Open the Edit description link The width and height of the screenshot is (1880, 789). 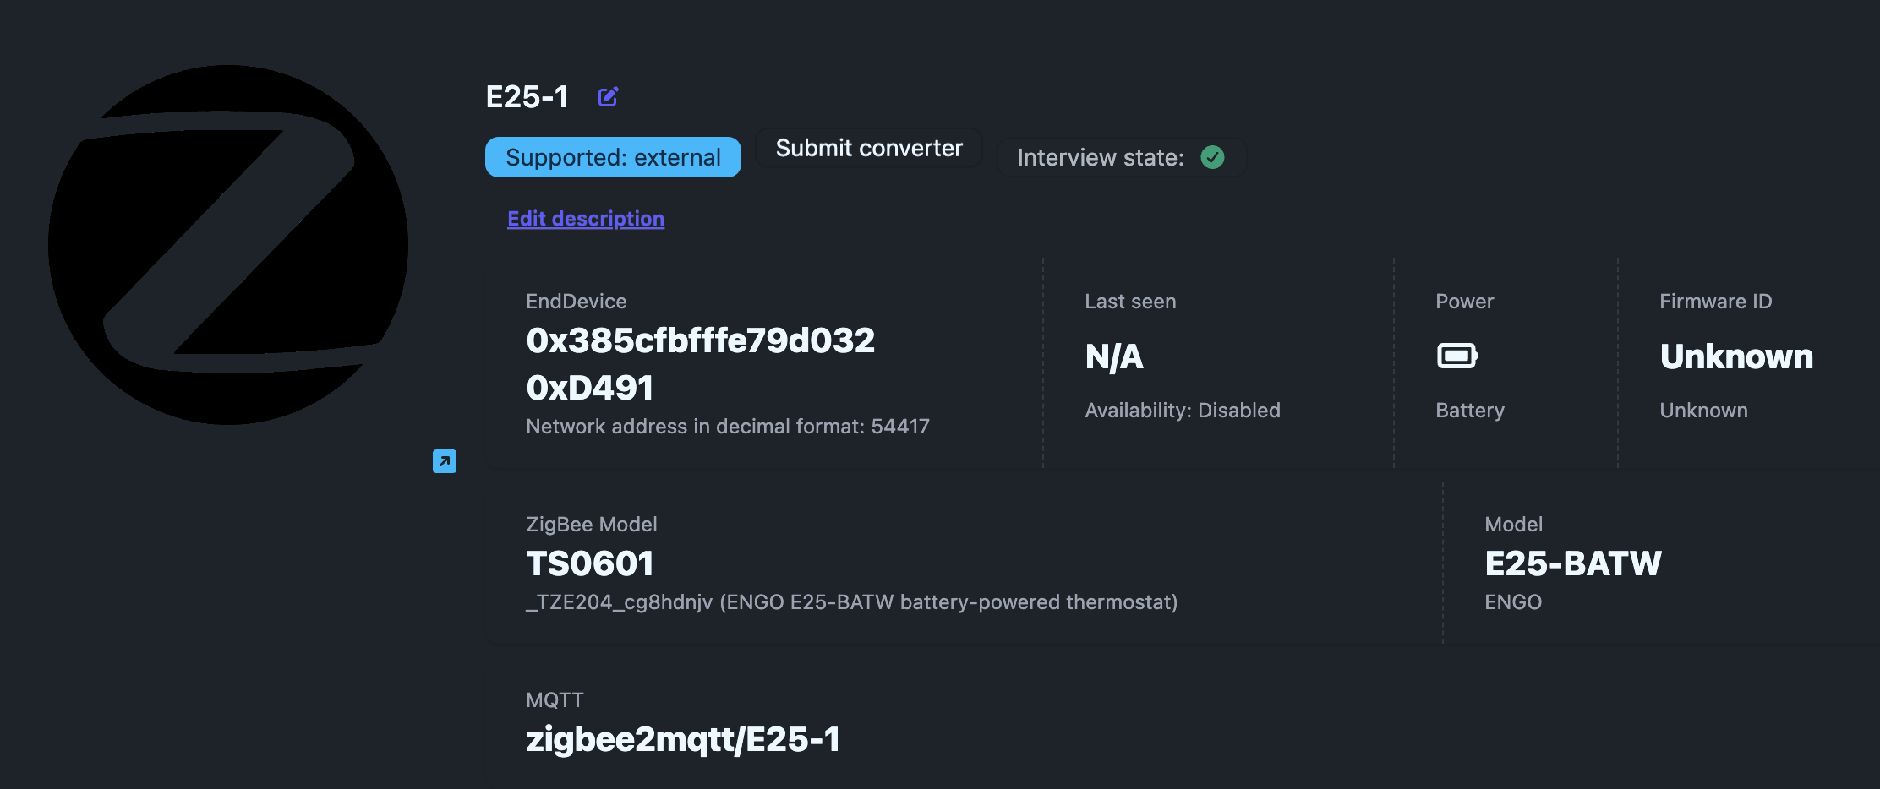(x=585, y=219)
